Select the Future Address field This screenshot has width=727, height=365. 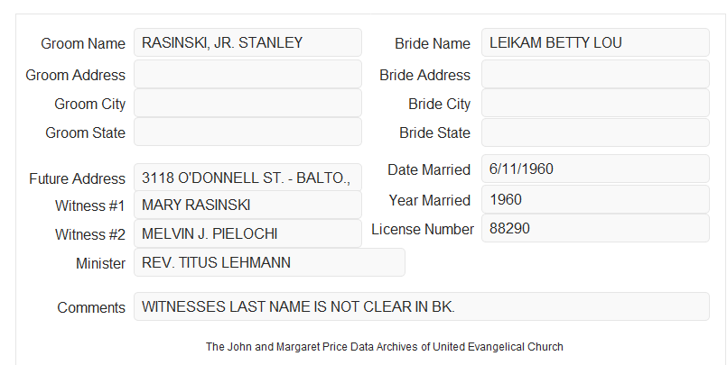247,178
